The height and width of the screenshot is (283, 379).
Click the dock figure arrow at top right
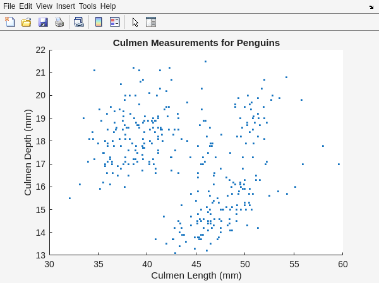tap(371, 6)
